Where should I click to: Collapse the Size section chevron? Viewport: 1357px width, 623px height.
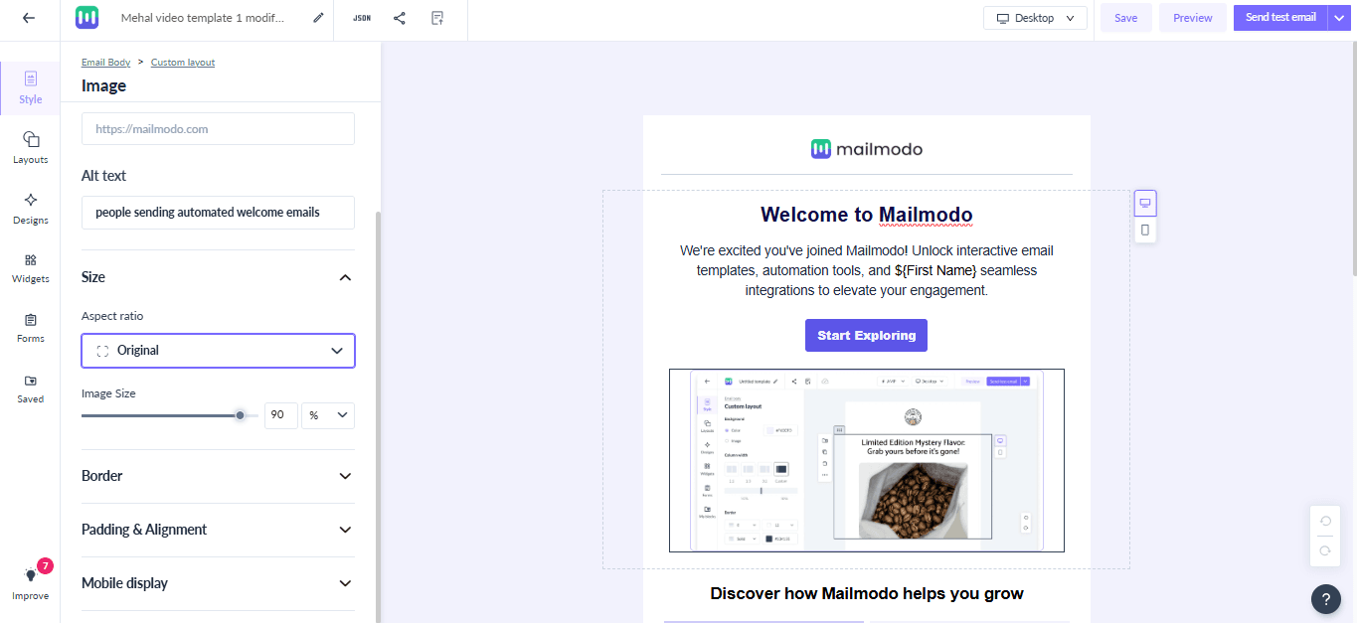click(345, 277)
